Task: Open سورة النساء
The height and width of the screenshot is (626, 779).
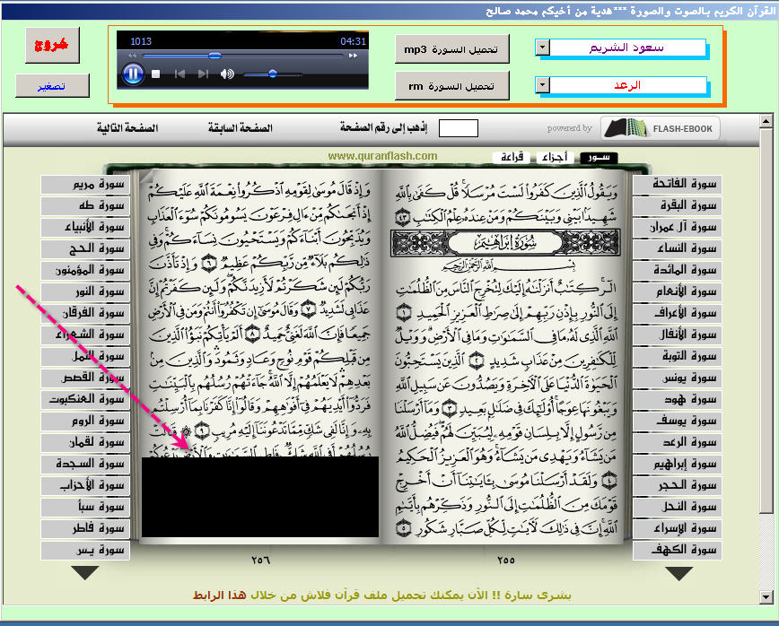Action: click(x=678, y=248)
